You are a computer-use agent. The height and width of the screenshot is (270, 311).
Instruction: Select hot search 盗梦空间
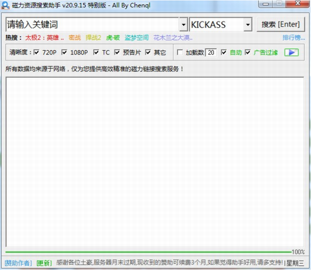click(x=137, y=37)
